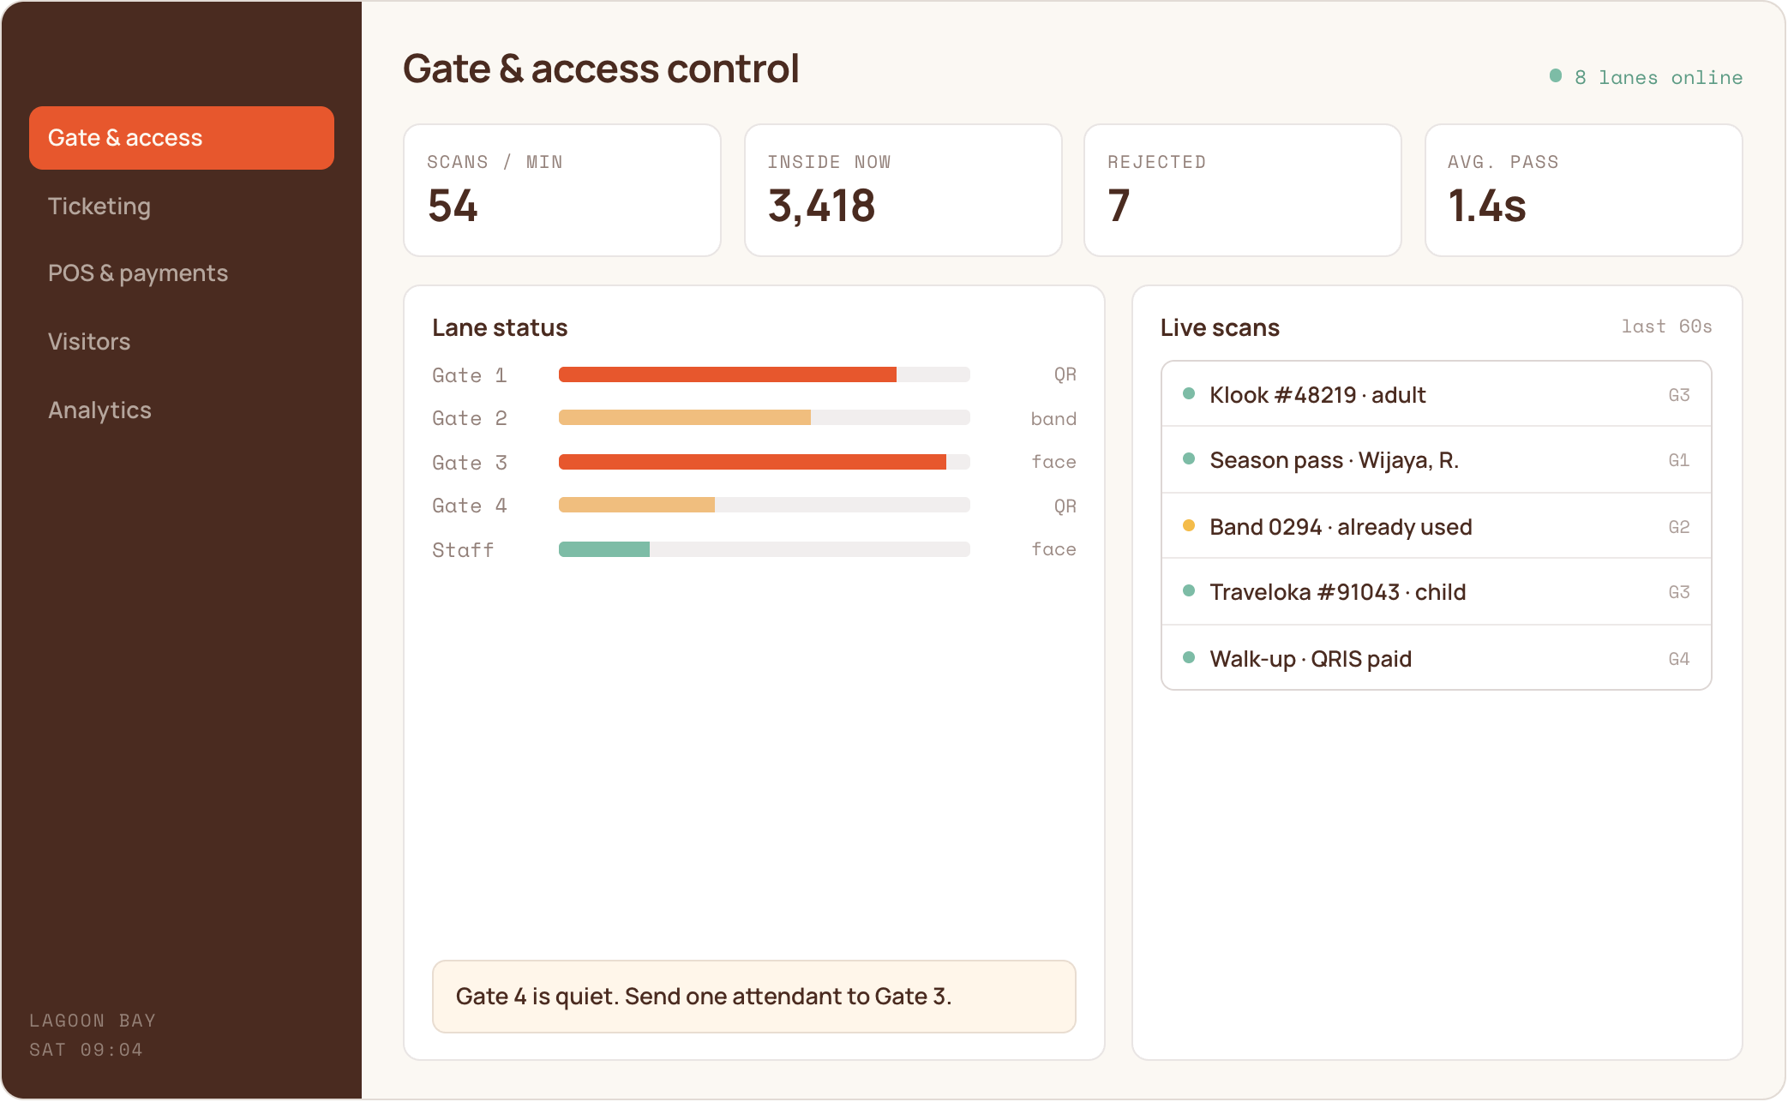This screenshot has width=1788, height=1102.
Task: Click the status dot beside Walk-up QRIS paid
Action: coord(1189,657)
